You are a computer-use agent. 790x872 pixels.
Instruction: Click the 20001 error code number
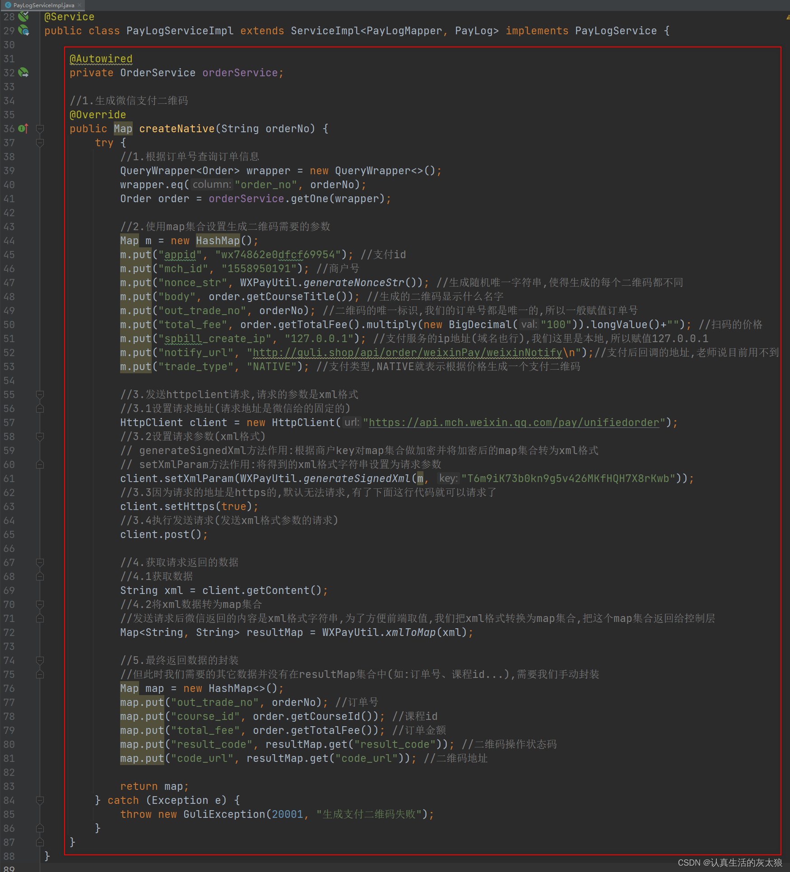click(288, 814)
